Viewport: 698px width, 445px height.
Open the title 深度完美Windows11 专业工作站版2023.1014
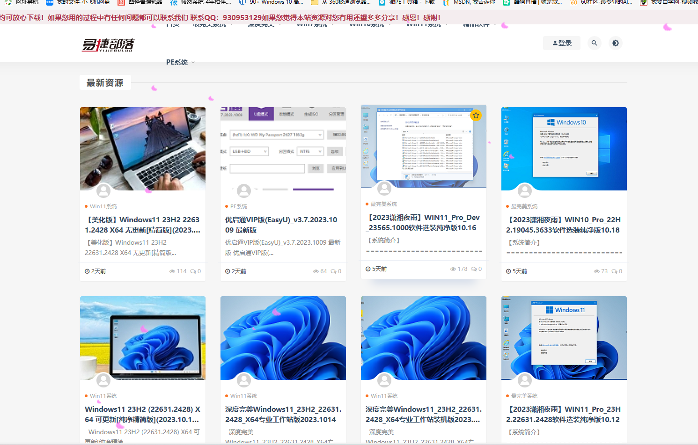tap(283, 414)
